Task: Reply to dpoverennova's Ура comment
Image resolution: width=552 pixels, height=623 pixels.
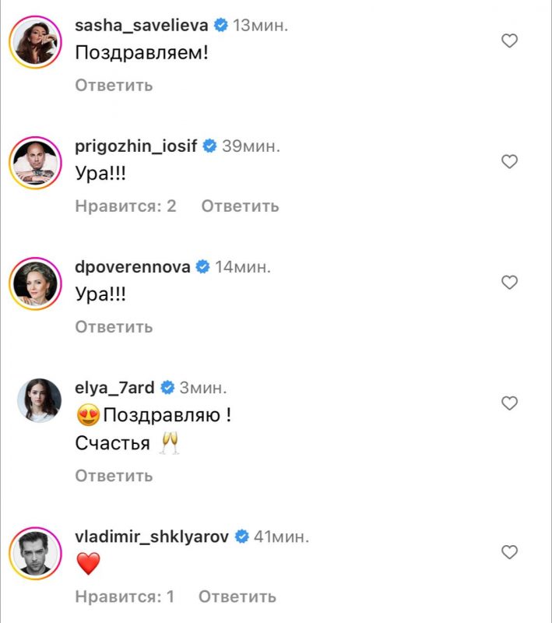Action: 114,326
